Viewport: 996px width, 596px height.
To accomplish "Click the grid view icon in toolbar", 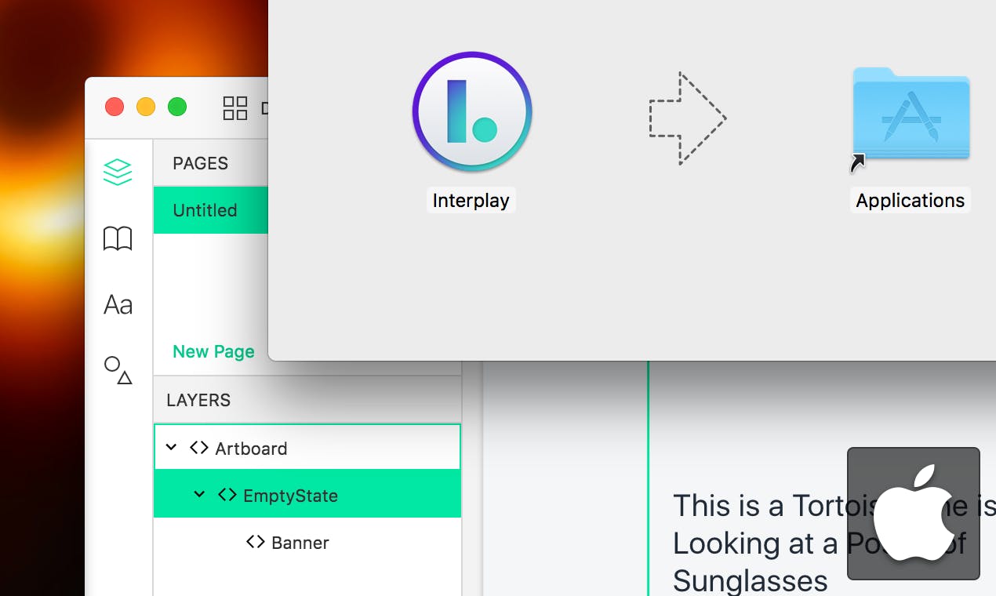I will [x=235, y=108].
